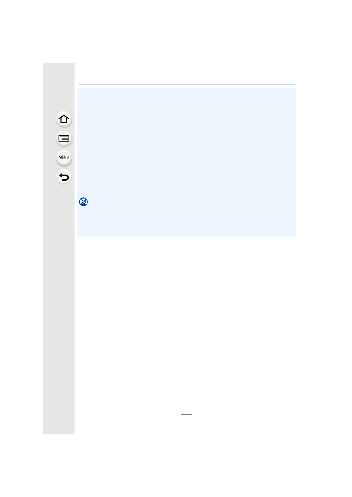Viewport: 352px width, 497px height.
Task: Click the underlined page number at bottom
Action: point(187,414)
